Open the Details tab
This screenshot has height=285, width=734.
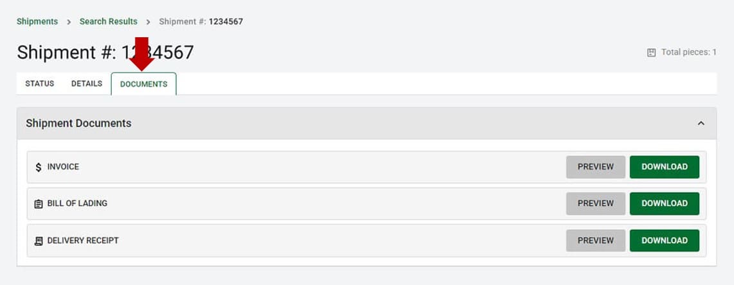coord(87,83)
